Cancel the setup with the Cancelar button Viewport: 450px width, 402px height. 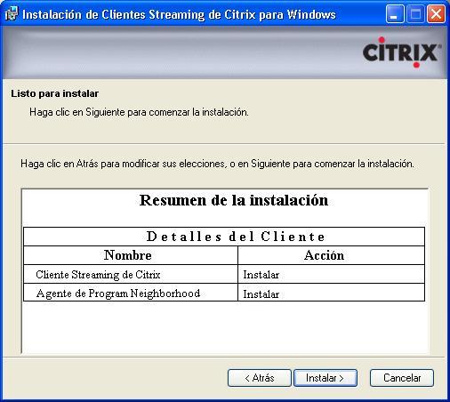(x=402, y=378)
